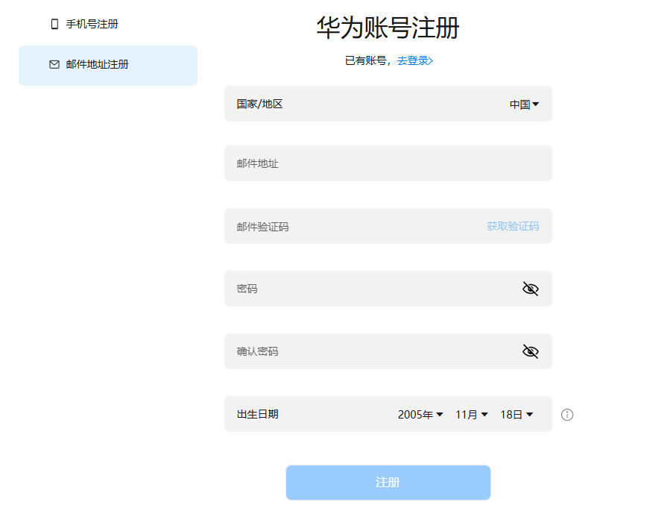The height and width of the screenshot is (511, 647).
Task: Click the 注册 button
Action: (388, 483)
